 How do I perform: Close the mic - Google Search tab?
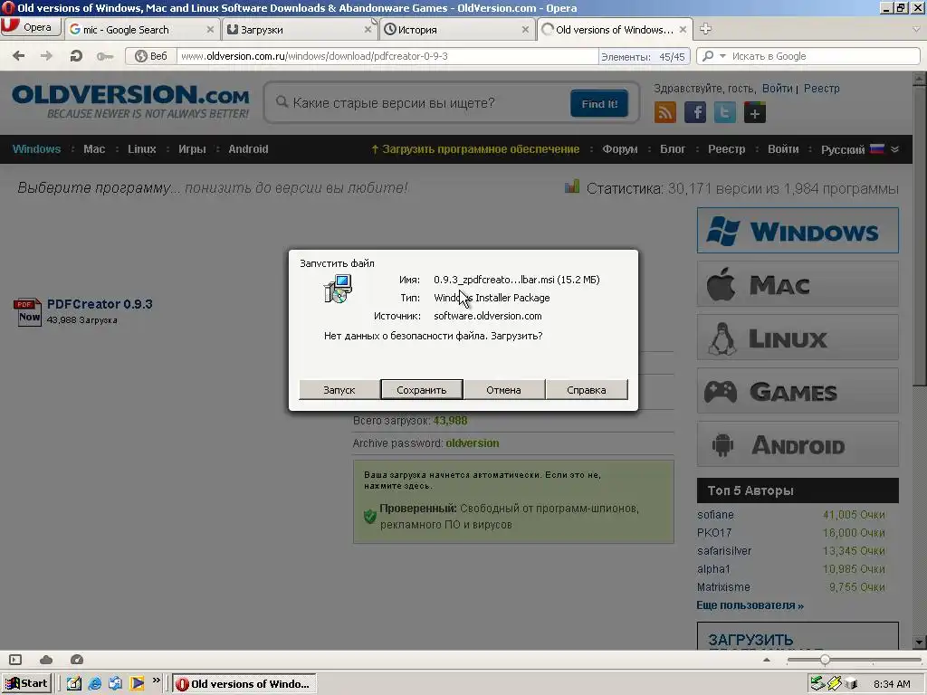tap(210, 30)
